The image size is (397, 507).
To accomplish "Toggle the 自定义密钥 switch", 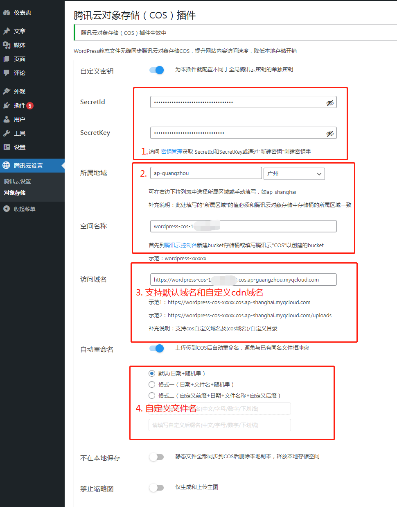I will (157, 70).
